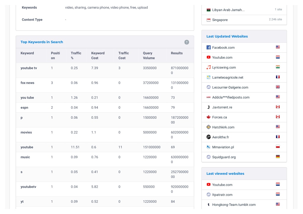This screenshot has height=214, width=303.
Task: Click the Last Updated Websites heading
Action: tap(227, 36)
